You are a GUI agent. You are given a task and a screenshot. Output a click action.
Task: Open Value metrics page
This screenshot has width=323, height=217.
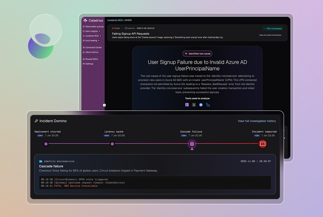[92, 52]
